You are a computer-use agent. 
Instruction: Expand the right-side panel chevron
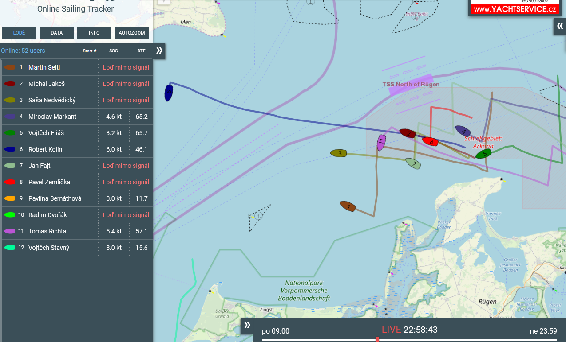click(560, 26)
